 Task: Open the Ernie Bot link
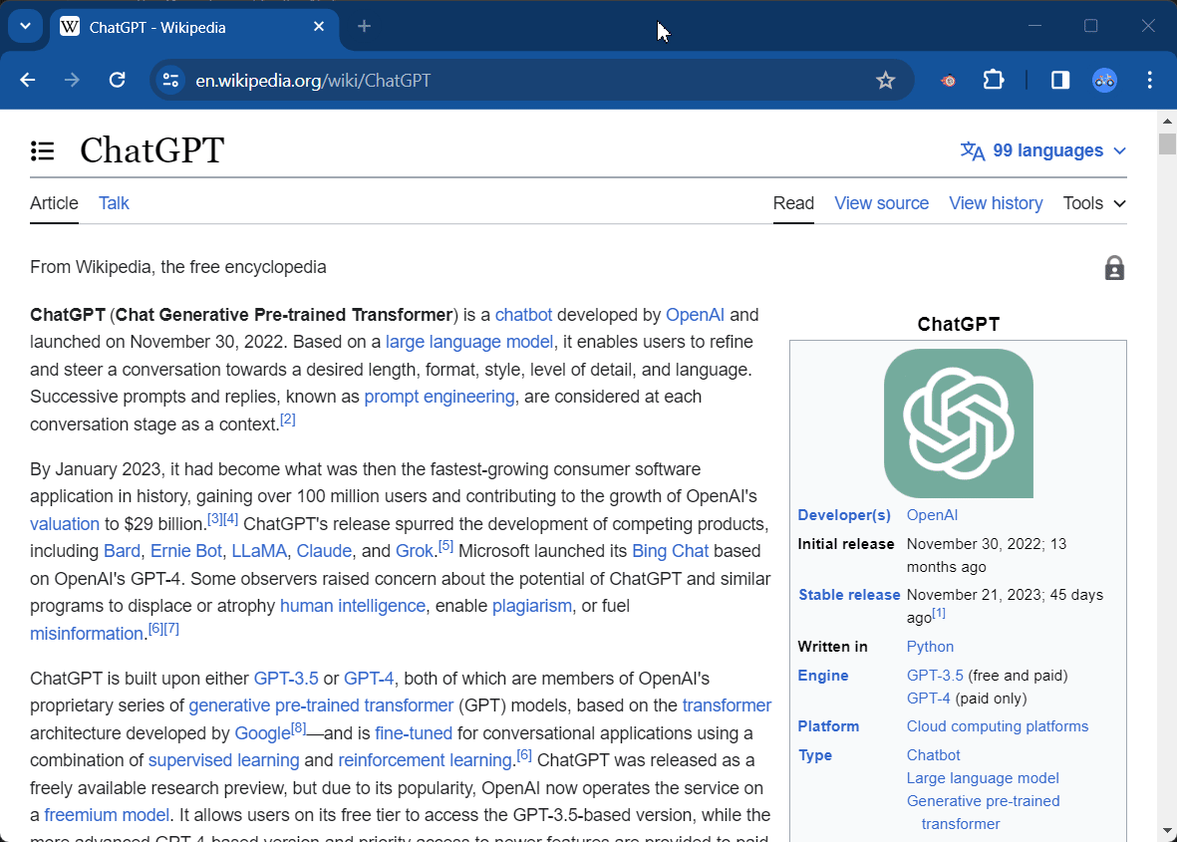coord(186,551)
